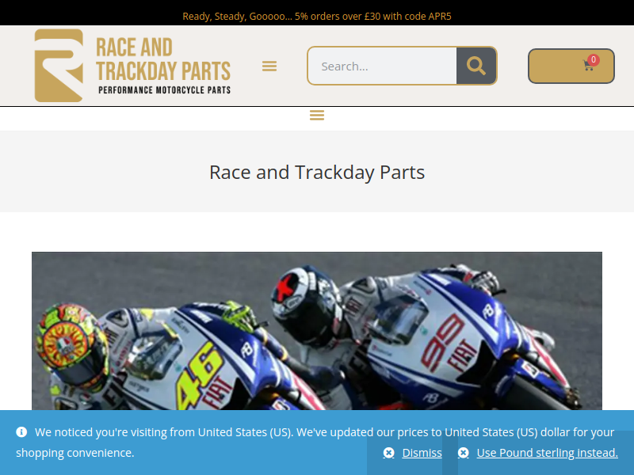Click the magnifier search button
The width and height of the screenshot is (634, 475).
click(x=476, y=66)
